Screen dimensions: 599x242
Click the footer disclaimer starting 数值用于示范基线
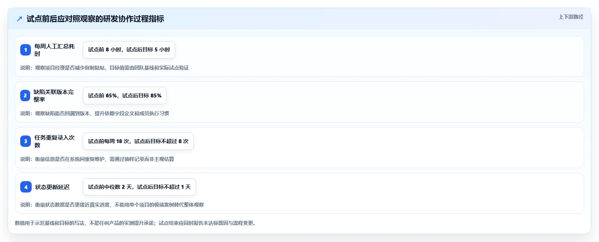point(136,223)
